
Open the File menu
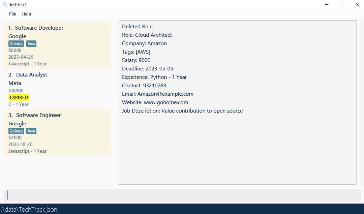tap(12, 14)
